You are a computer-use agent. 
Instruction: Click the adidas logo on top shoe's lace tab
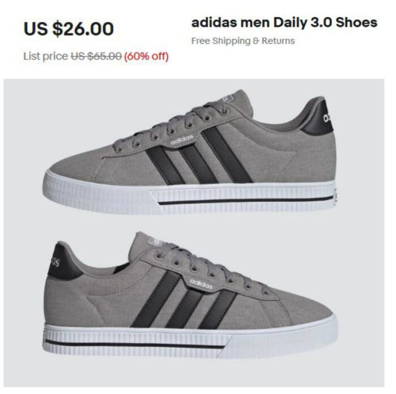click(x=182, y=140)
